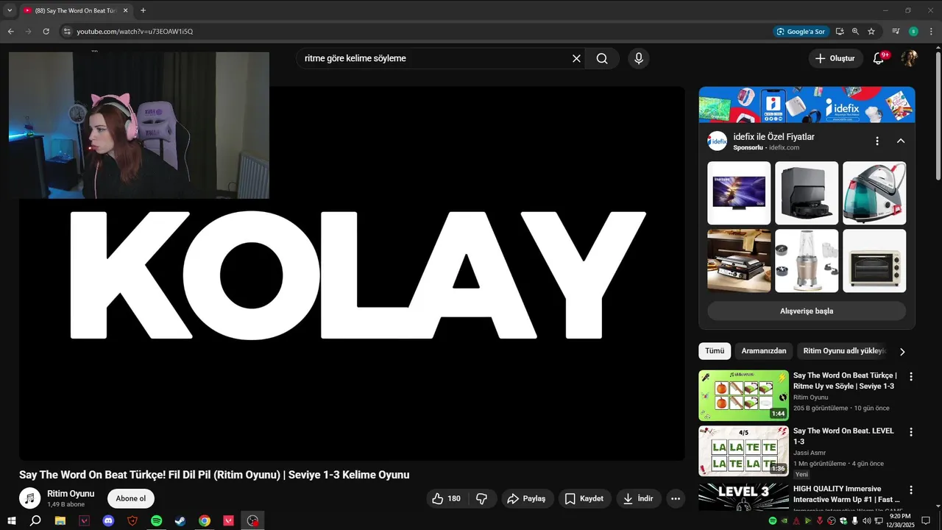The image size is (942, 530).
Task: Click Alışverişe başla shopping button
Action: (x=807, y=311)
